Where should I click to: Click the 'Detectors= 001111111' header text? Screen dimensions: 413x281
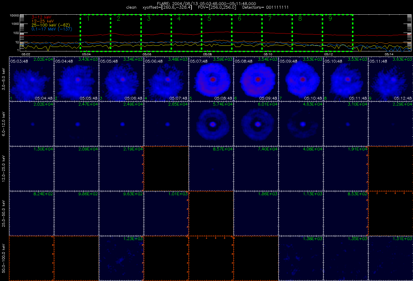pos(265,7)
